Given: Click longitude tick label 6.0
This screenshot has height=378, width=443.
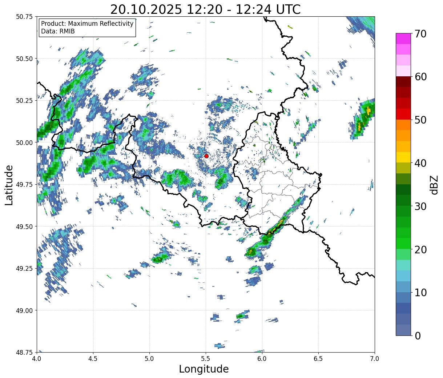Looking at the screenshot, I should (262, 358).
